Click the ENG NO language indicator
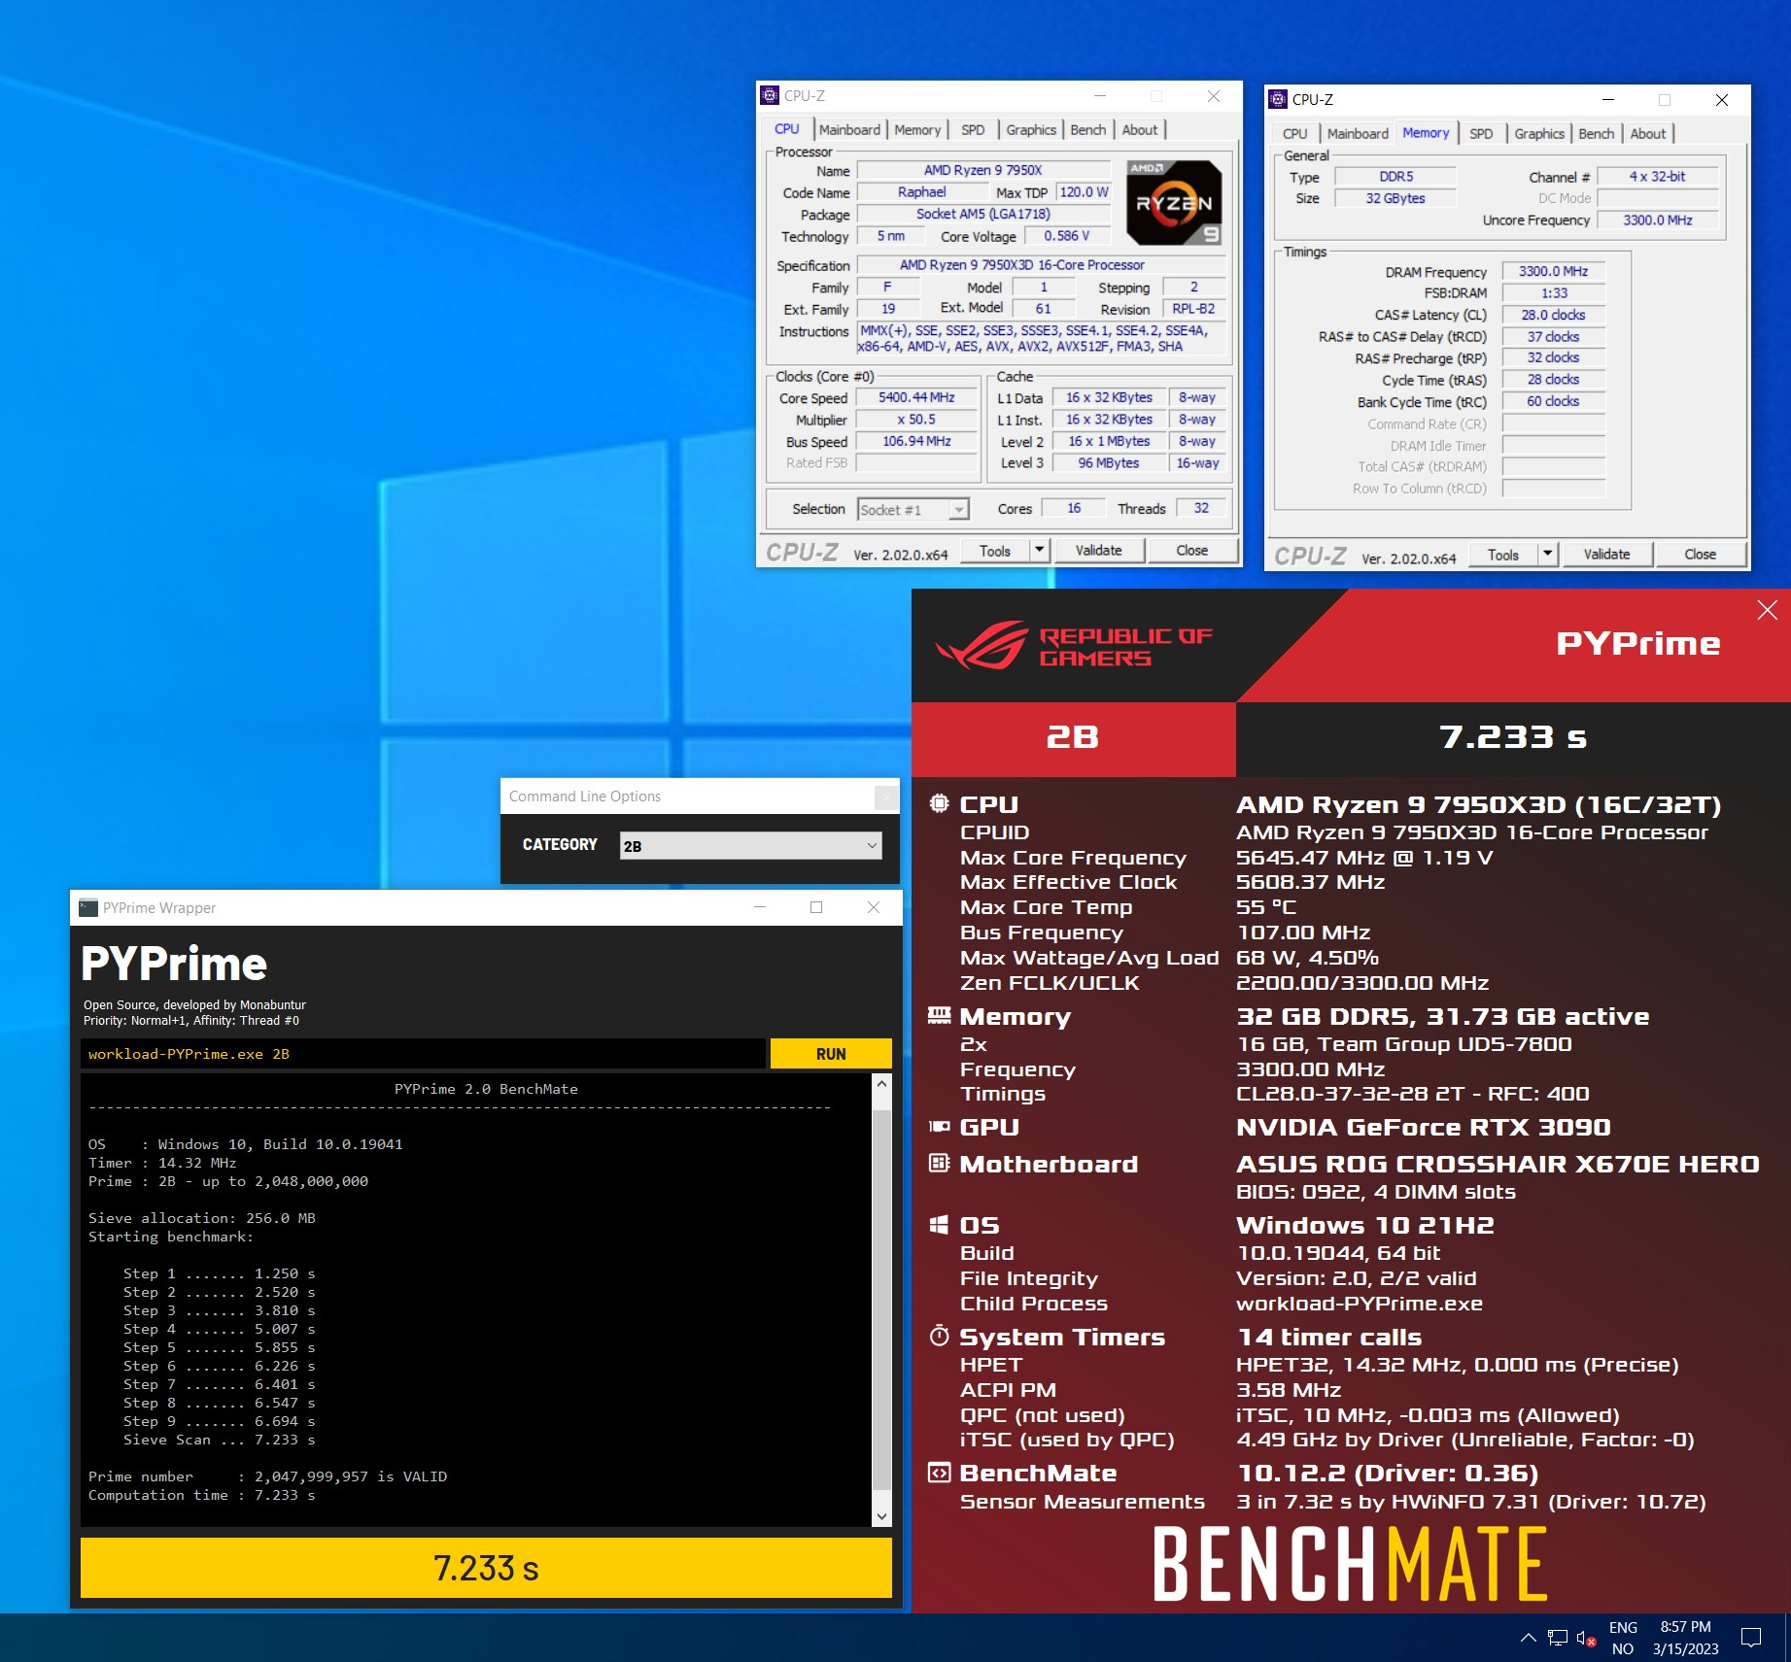 coord(1623,1638)
